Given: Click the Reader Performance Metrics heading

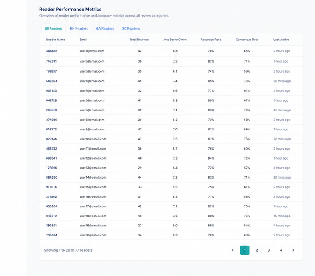Looking at the screenshot, I should (70, 9).
